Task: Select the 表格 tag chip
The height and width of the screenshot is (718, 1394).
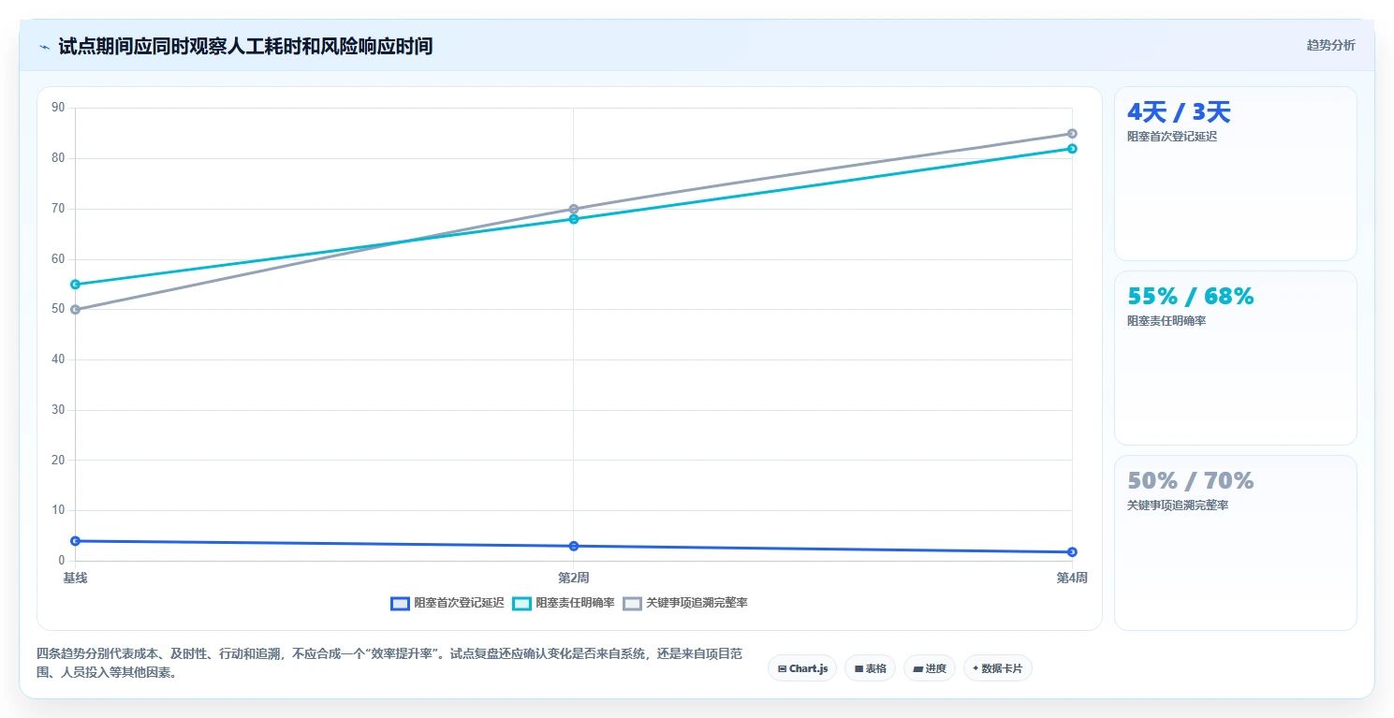Action: pos(870,668)
